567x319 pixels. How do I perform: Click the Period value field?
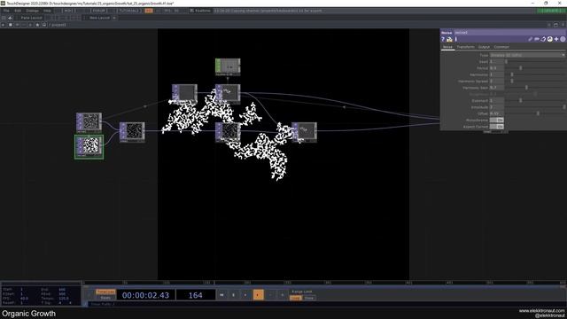tap(496, 68)
